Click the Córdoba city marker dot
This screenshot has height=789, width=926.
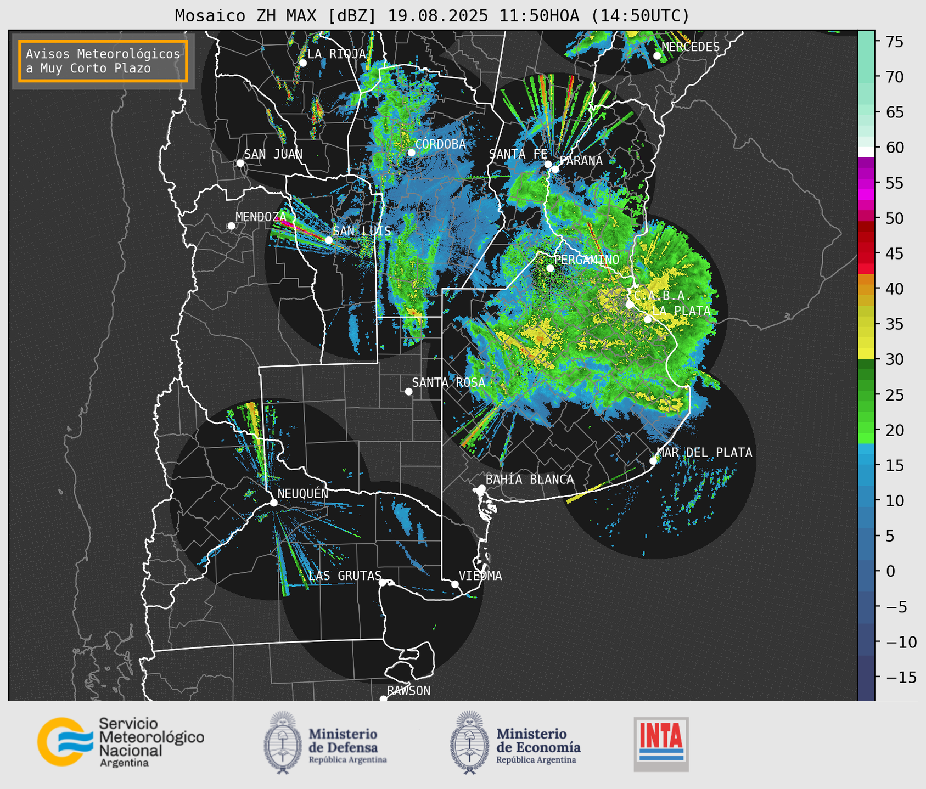point(411,153)
